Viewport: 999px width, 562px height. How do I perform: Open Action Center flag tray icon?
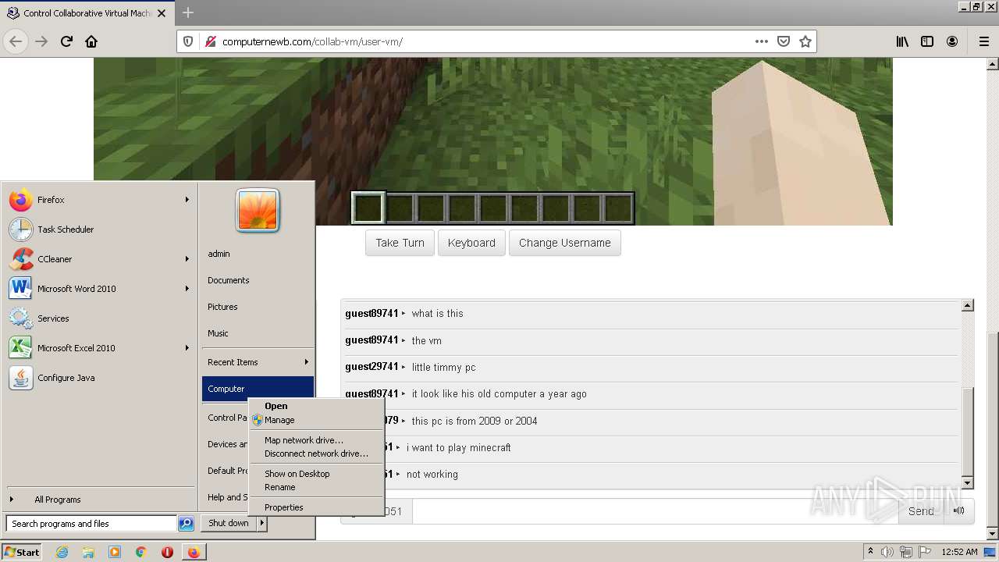click(x=924, y=552)
